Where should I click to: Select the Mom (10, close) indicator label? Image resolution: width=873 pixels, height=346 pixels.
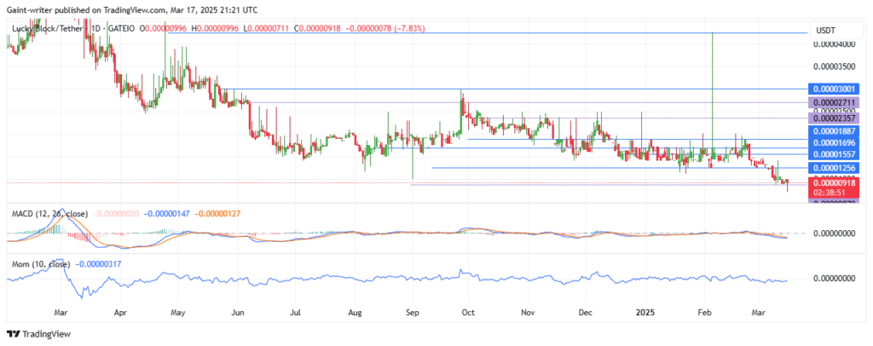click(39, 263)
